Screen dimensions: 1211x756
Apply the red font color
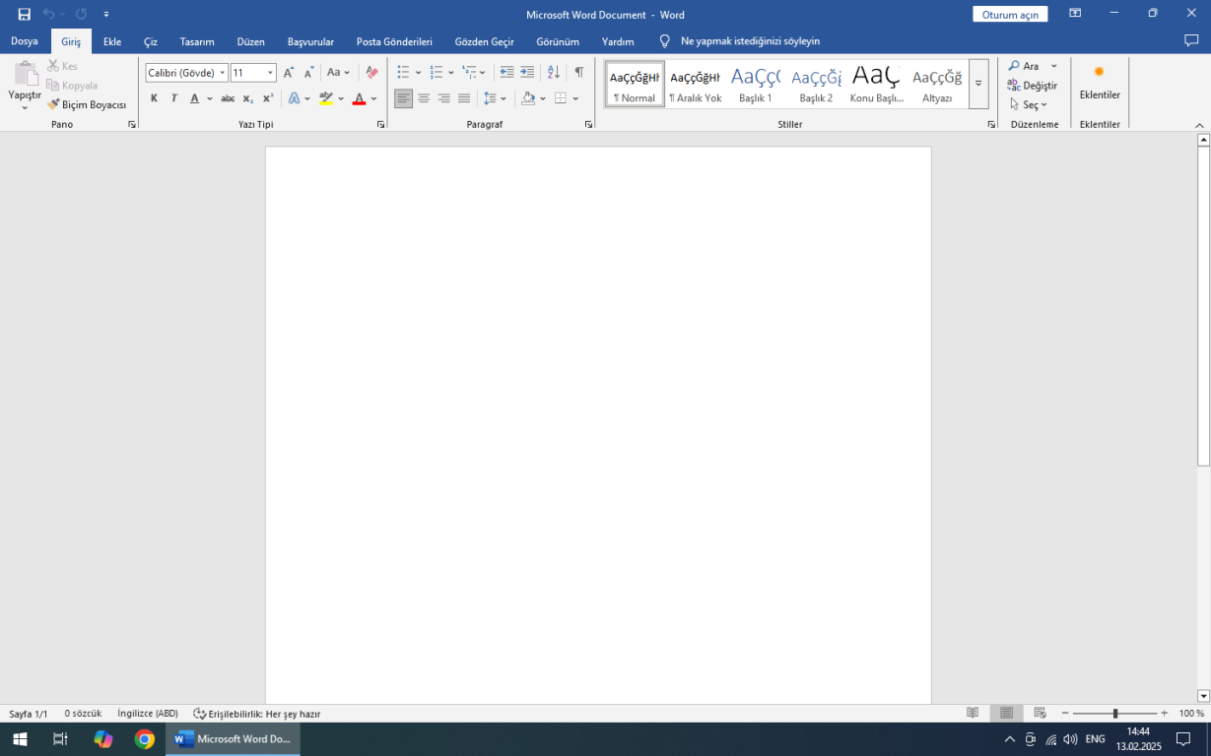pos(359,98)
